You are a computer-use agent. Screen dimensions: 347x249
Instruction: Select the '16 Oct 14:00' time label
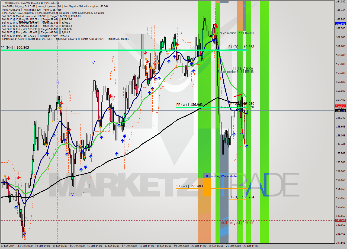click(x=95, y=246)
